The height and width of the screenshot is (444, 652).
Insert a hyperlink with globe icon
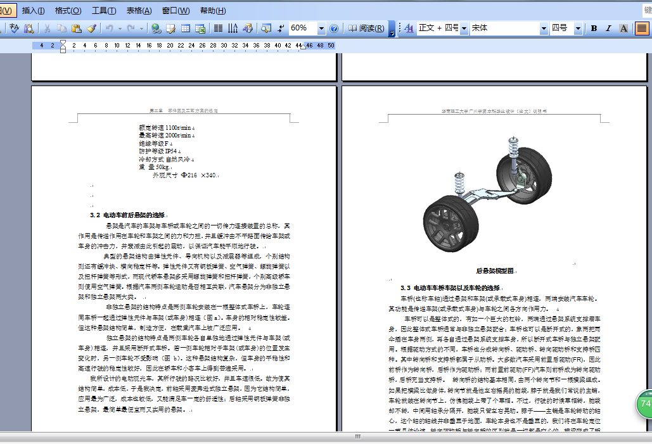pos(156,29)
